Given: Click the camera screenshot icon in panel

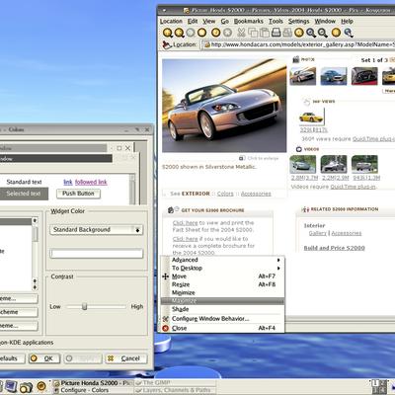Looking at the screenshot, I should [x=27, y=387].
